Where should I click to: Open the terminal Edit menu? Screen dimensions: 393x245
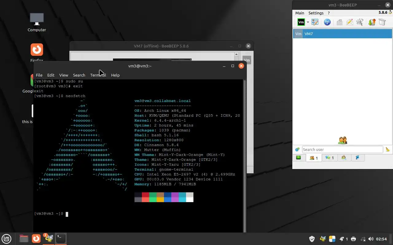(x=51, y=75)
